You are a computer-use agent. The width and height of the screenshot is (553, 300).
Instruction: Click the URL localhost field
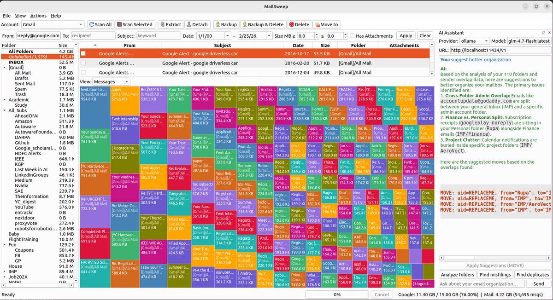tap(500, 50)
